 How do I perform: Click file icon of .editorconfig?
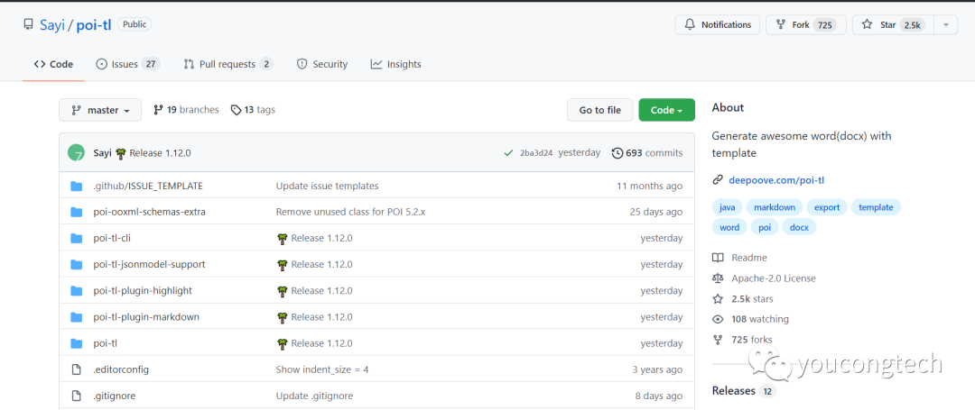[x=77, y=369]
